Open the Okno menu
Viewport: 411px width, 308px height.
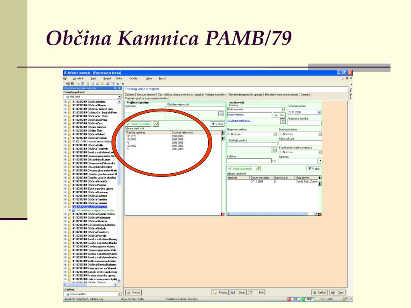coord(149,78)
